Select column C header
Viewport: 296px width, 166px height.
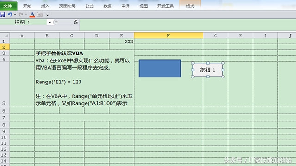pyautogui.click(x=72, y=36)
